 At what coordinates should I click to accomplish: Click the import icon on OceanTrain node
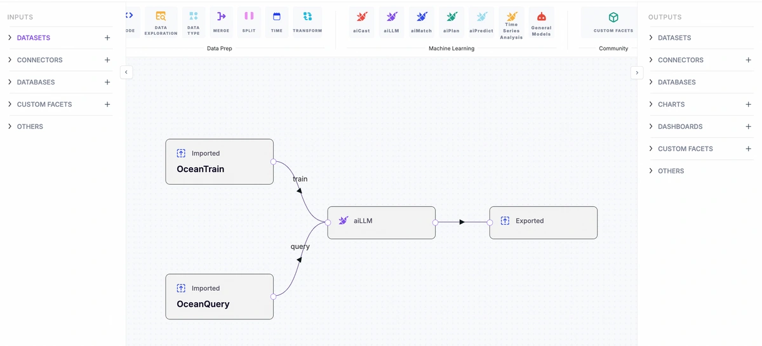(x=181, y=153)
